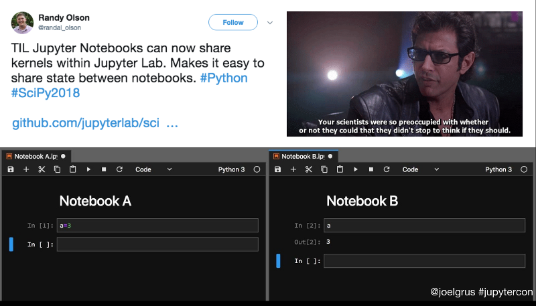Save Notebook A with the floppy icon

pos(11,169)
